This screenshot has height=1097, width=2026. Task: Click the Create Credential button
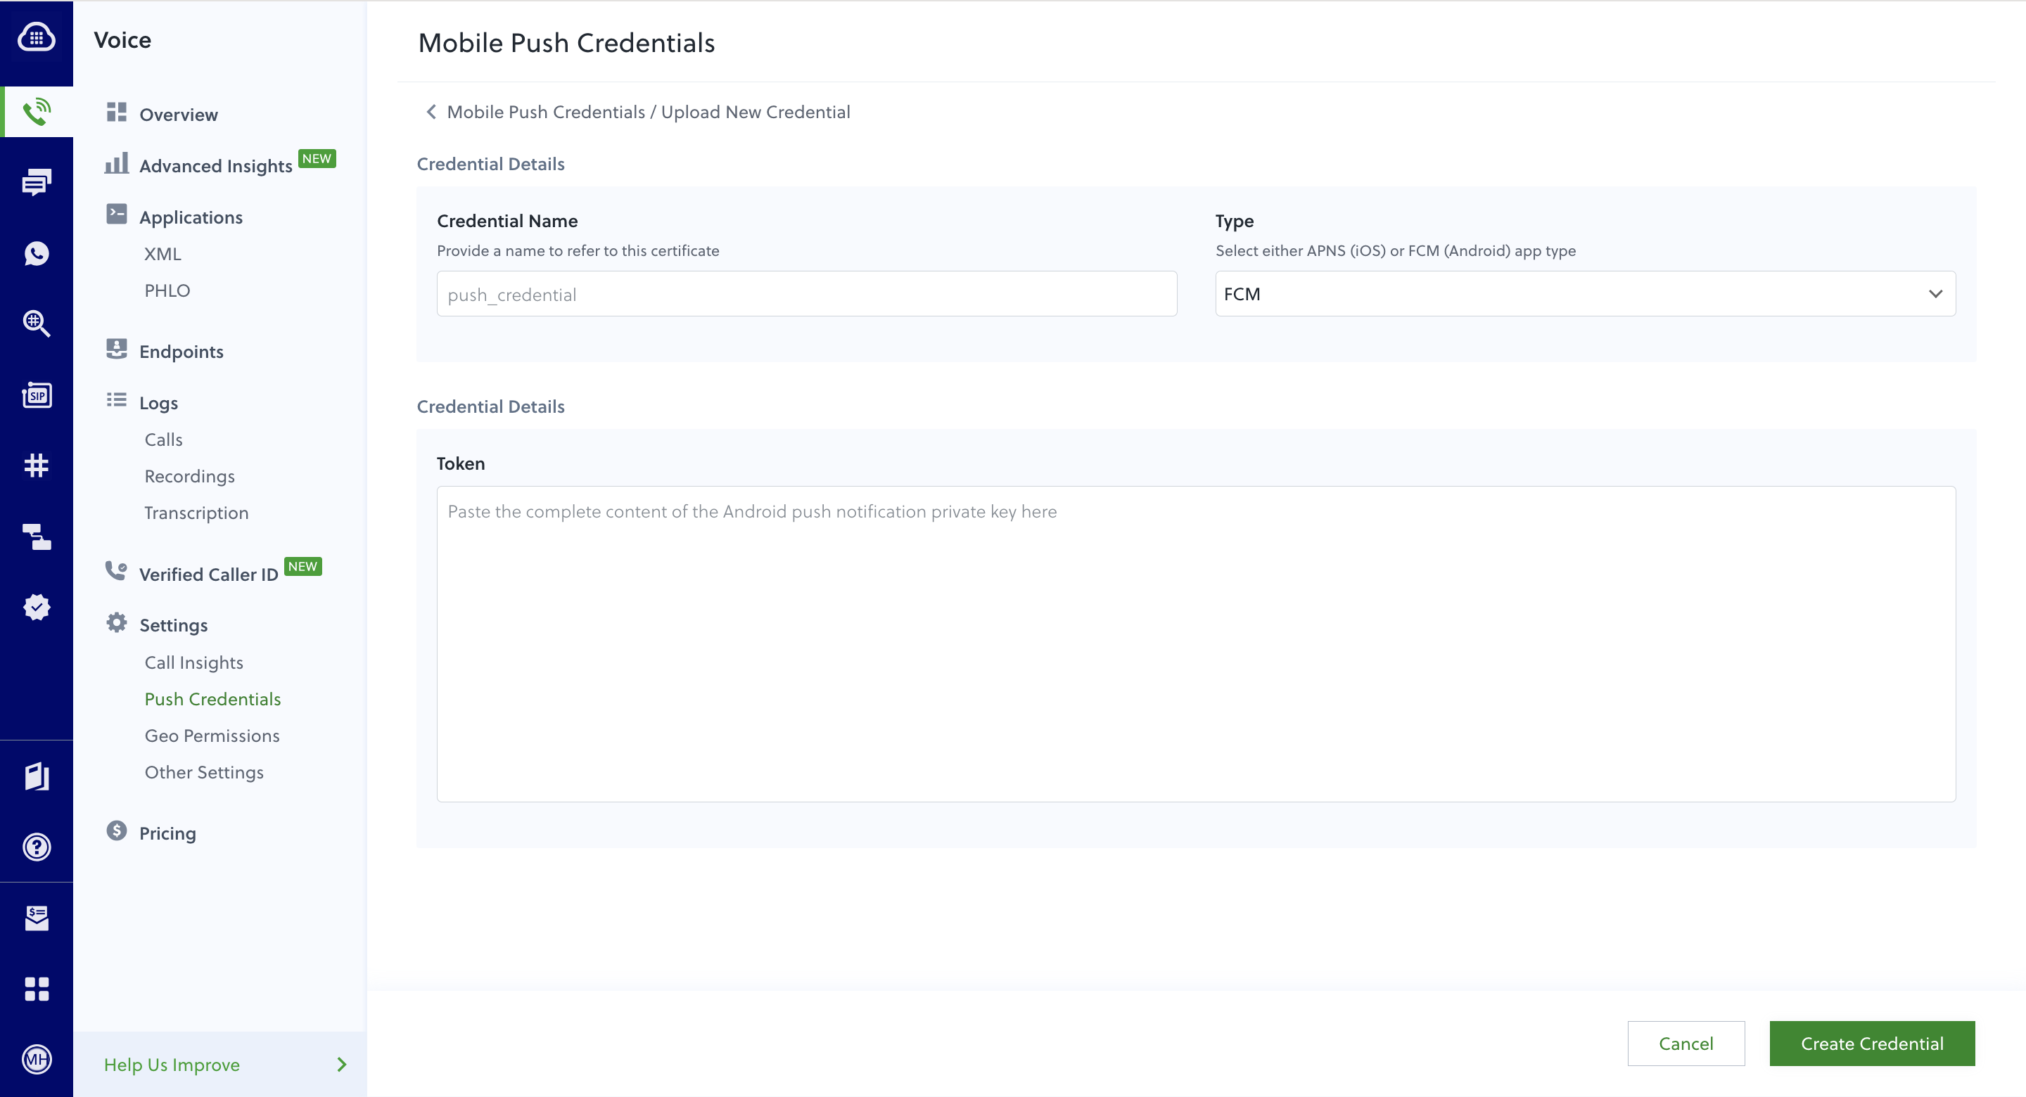(x=1871, y=1044)
